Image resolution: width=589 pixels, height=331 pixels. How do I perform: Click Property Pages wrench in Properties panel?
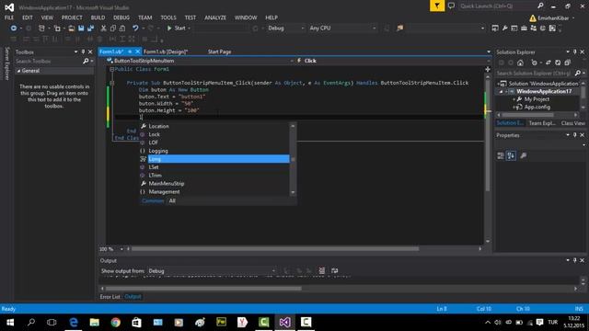coord(524,155)
